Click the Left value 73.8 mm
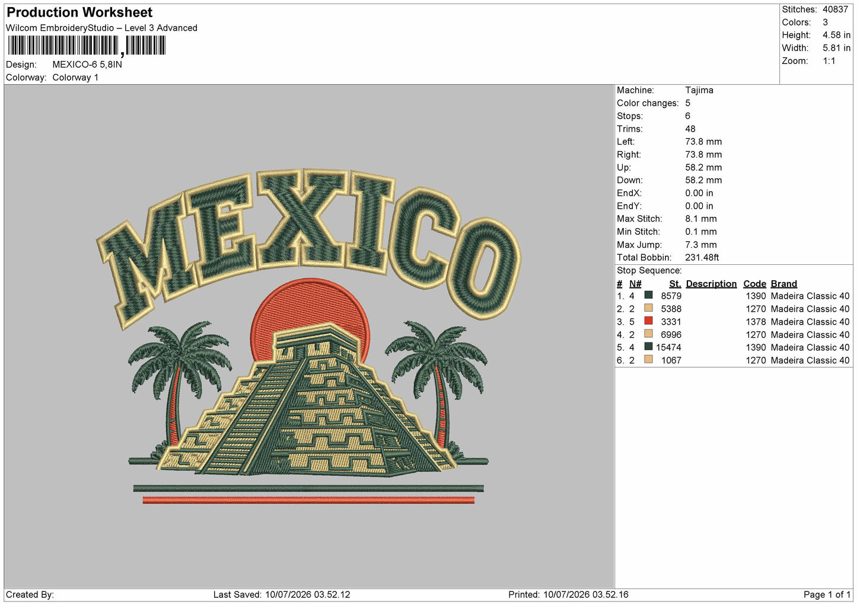857x605 pixels. [x=703, y=142]
